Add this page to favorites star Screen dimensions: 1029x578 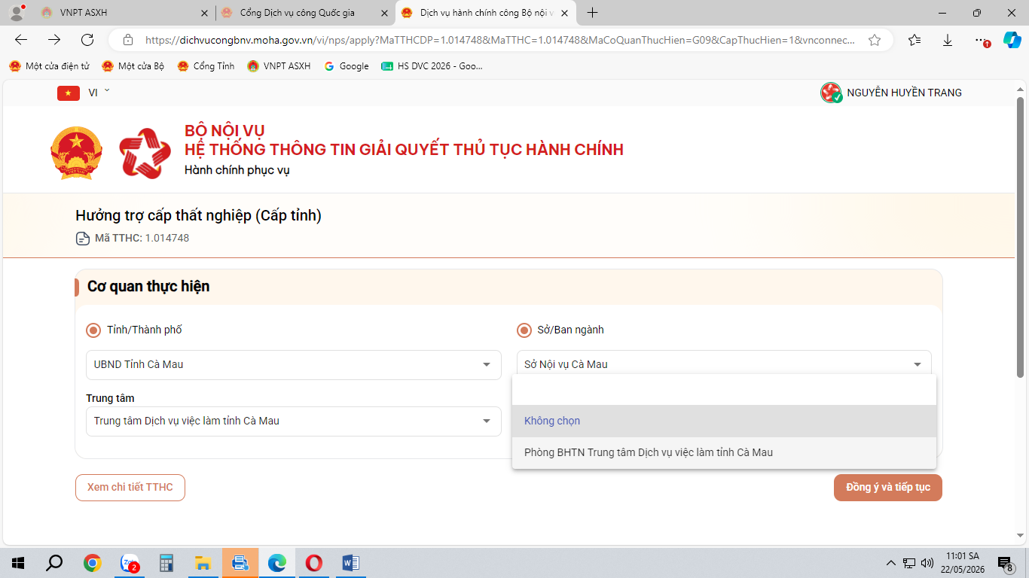click(875, 40)
